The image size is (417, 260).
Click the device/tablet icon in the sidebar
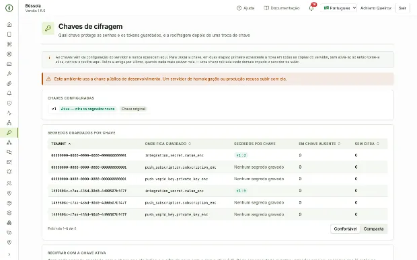[9, 34]
